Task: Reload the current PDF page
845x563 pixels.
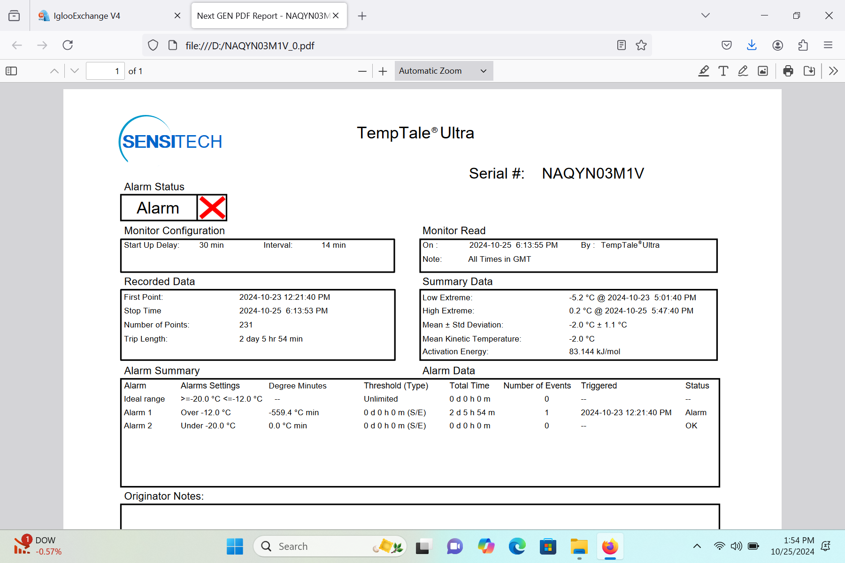Action: (x=68, y=45)
